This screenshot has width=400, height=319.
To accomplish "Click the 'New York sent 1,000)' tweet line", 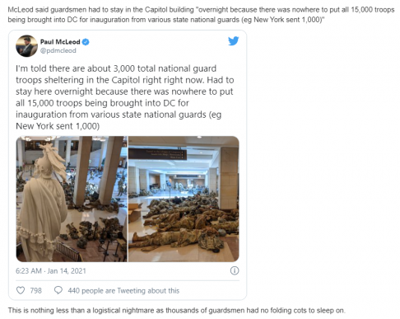I will pyautogui.click(x=58, y=126).
